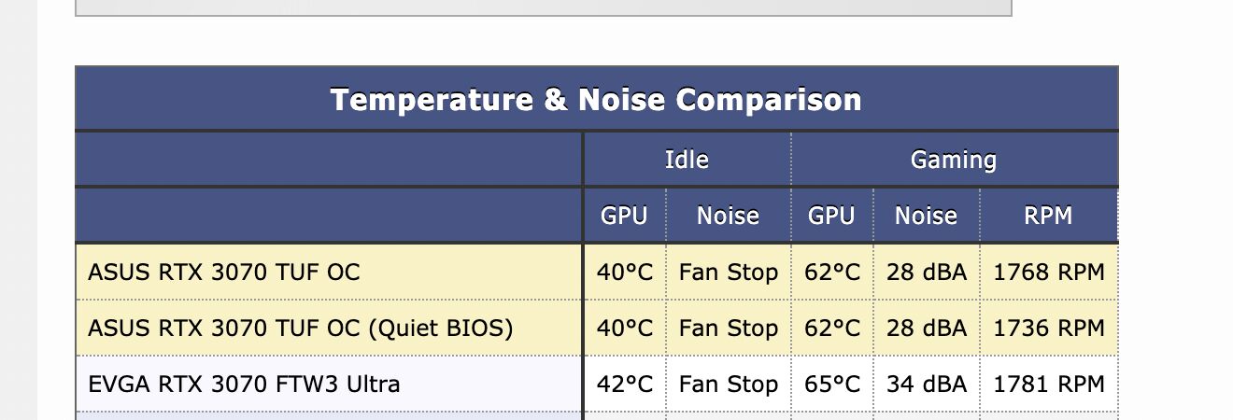1233x420 pixels.
Task: Click the Idle column group header
Action: 687,160
